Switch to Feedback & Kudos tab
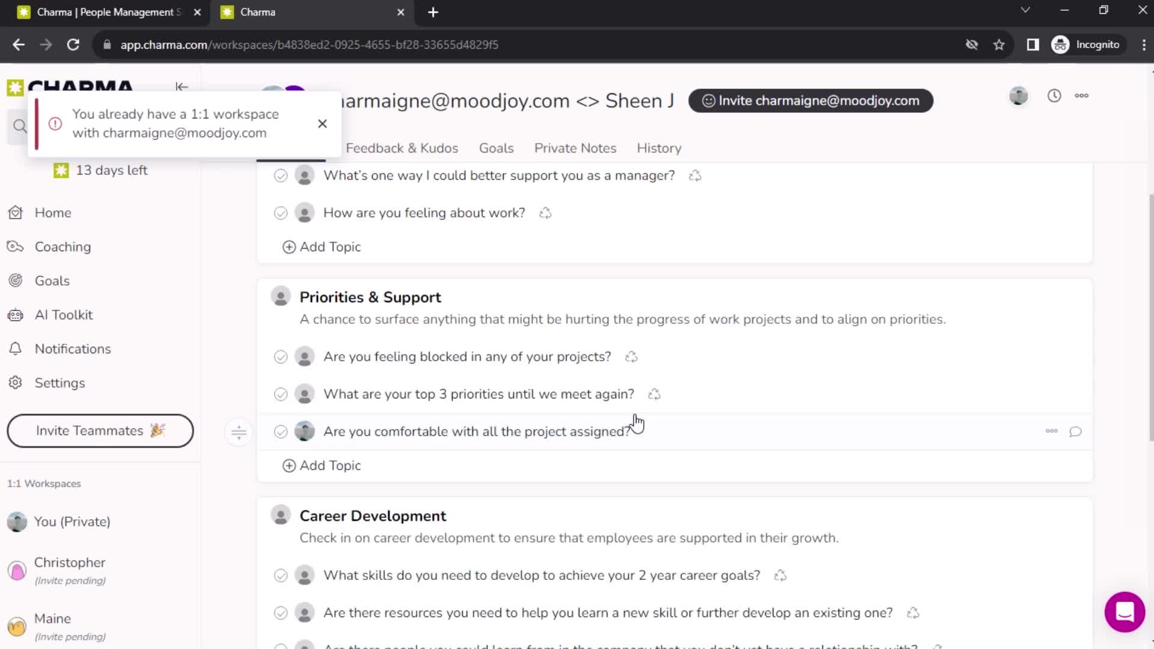Image resolution: width=1154 pixels, height=649 pixels. point(401,148)
